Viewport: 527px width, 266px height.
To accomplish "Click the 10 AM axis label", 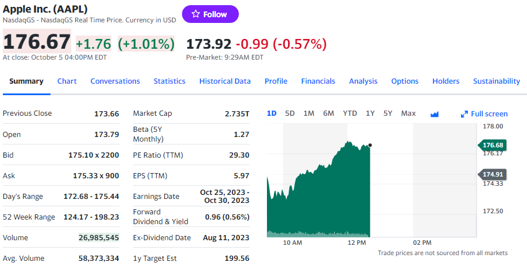I will tap(292, 242).
